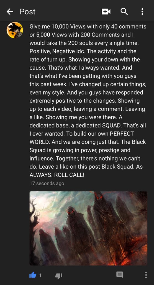
Task: Go back using the arrow icon
Action: [10, 12]
